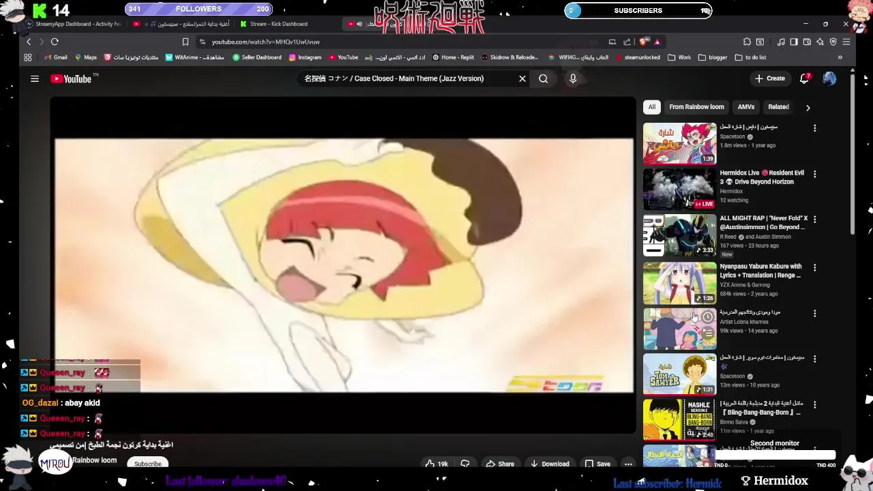Mute the audio-playing browser tab
873x491 pixels.
[x=359, y=24]
